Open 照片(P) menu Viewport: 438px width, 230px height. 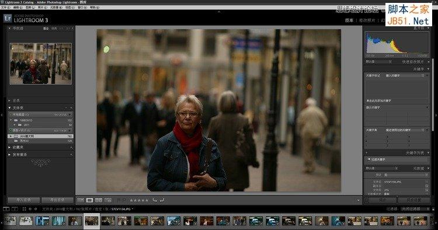(x=42, y=8)
